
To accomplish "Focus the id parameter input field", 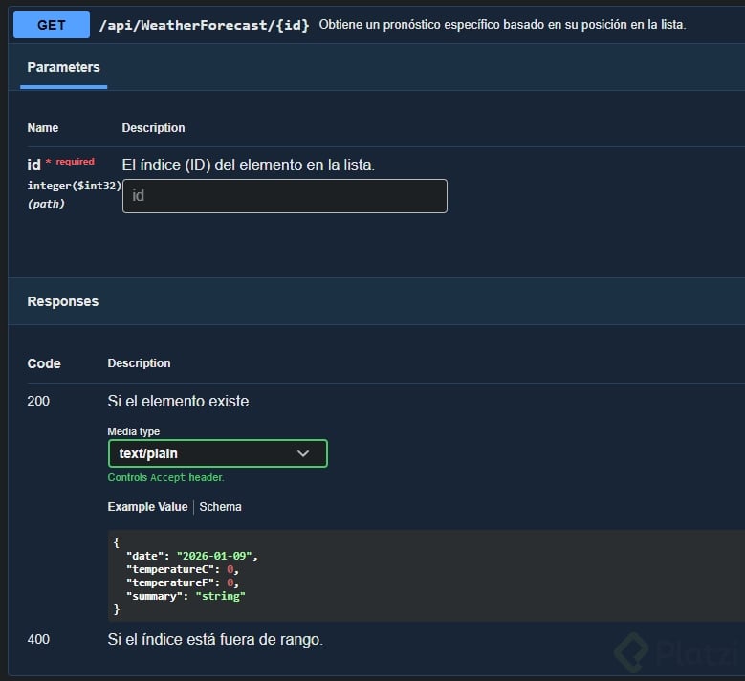I will point(284,196).
